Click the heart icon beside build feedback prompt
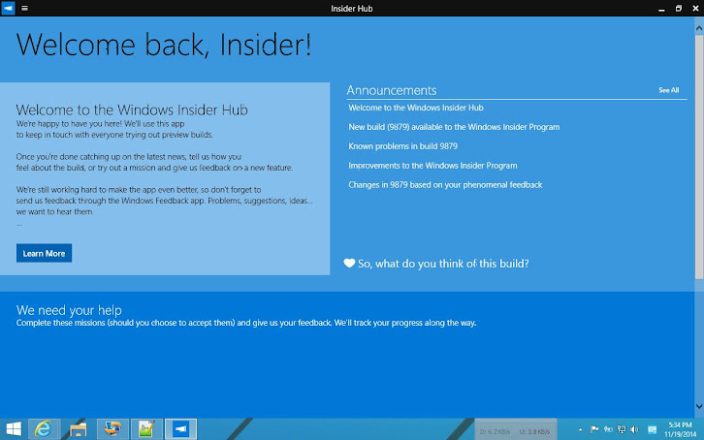This screenshot has width=704, height=440. click(x=349, y=264)
